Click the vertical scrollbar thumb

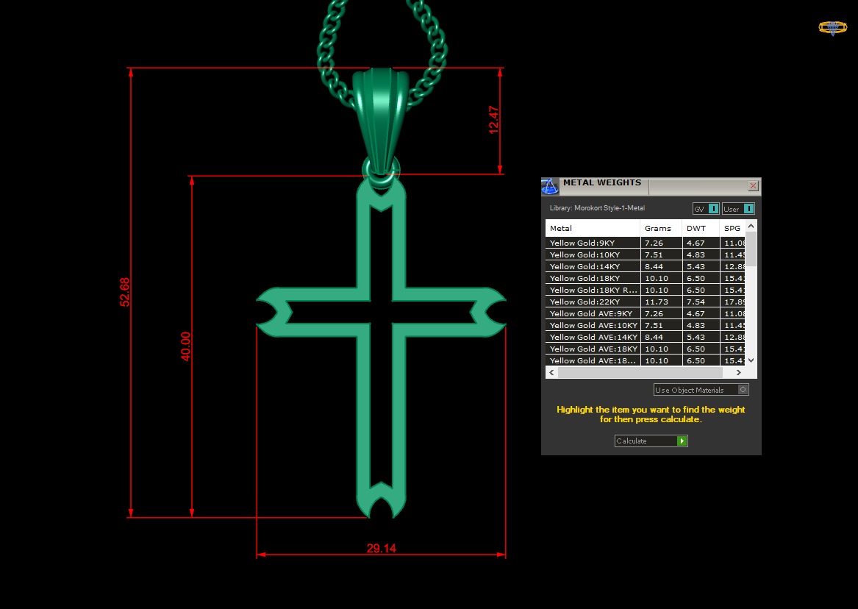[x=751, y=249]
